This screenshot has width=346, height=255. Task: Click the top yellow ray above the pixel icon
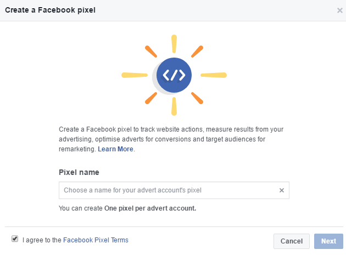[x=174, y=43]
